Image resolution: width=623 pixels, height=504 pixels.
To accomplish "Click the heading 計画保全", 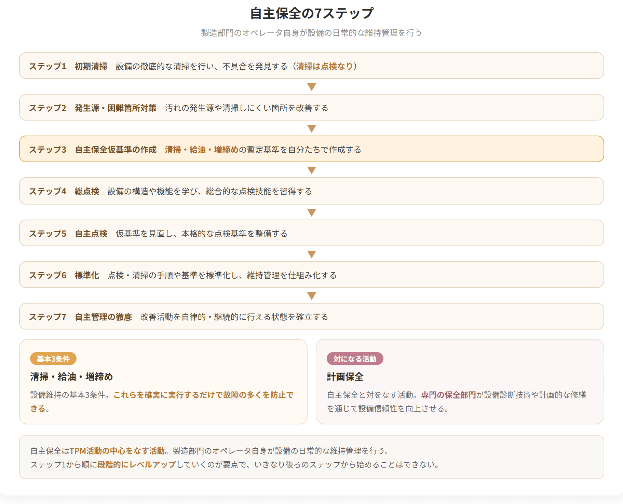I will click(345, 377).
